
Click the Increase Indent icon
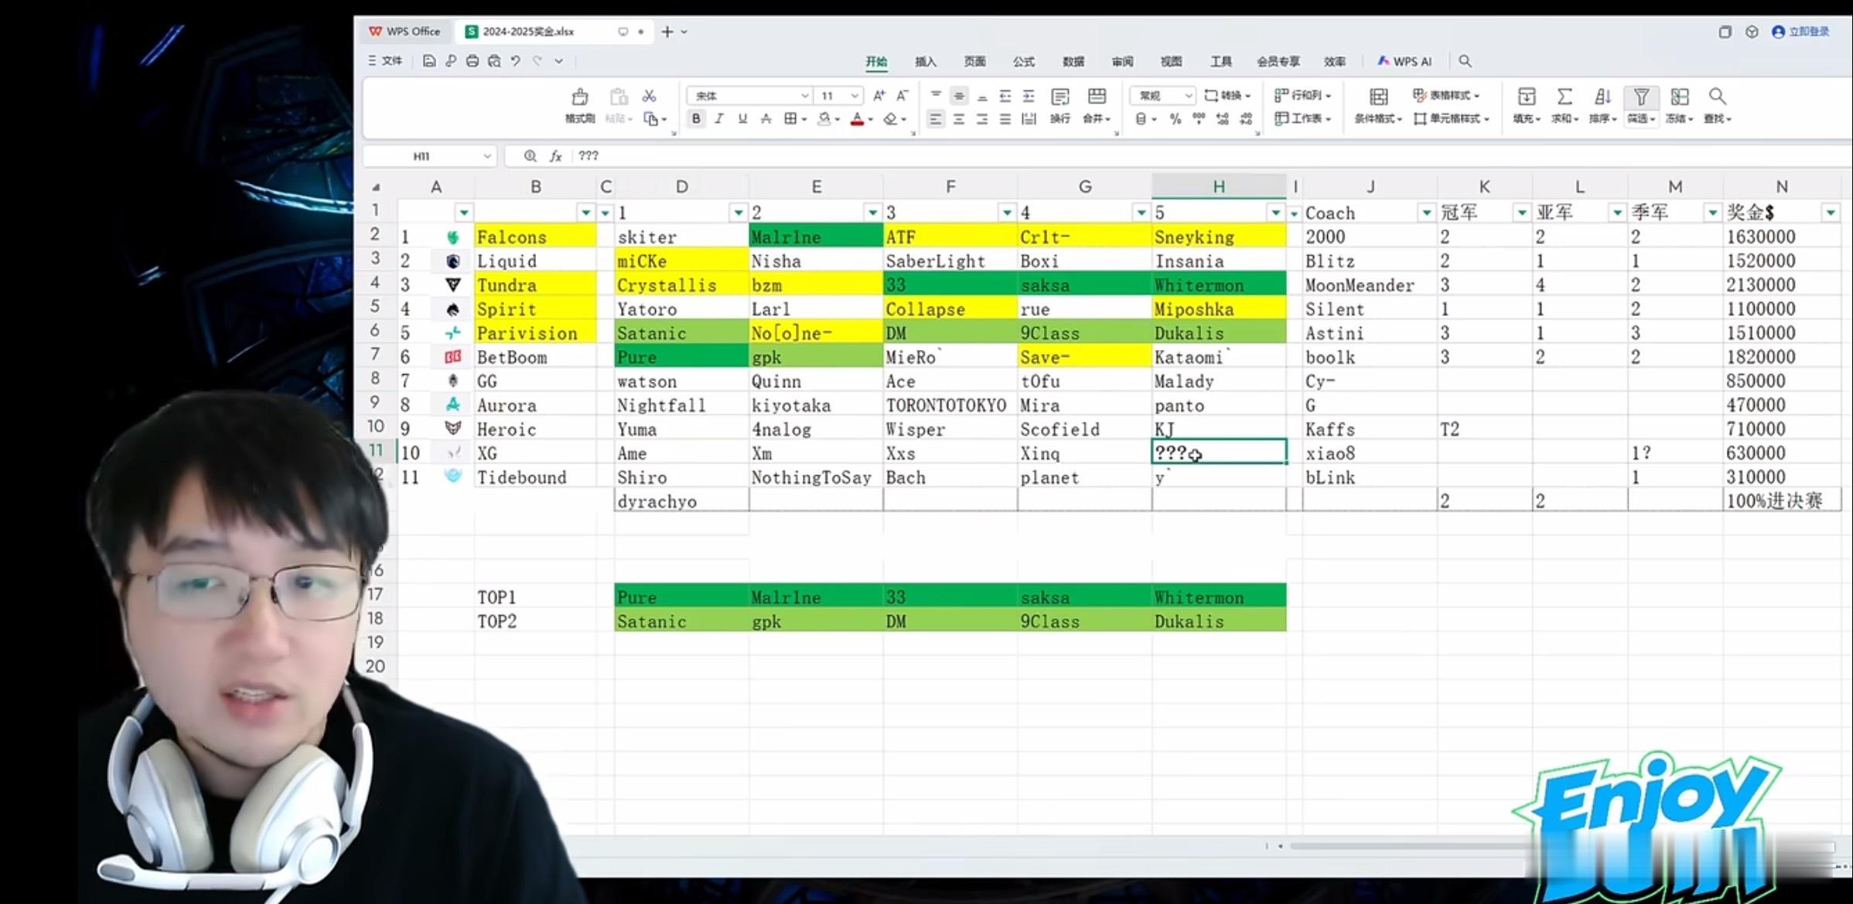tap(1029, 96)
